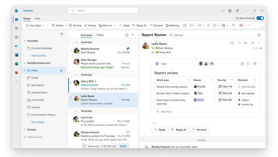Click Add favorite link
The height and width of the screenshot is (157, 278).
39,55
